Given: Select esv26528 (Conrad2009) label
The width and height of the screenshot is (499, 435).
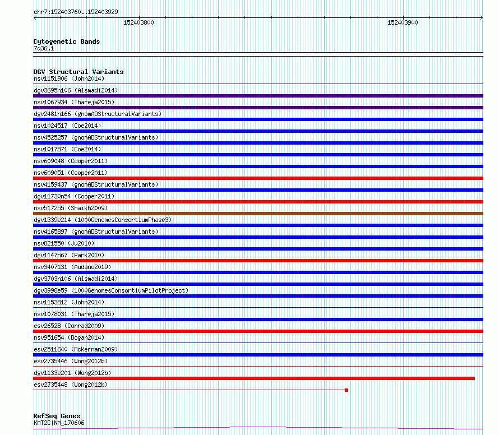Looking at the screenshot, I should point(69,326).
